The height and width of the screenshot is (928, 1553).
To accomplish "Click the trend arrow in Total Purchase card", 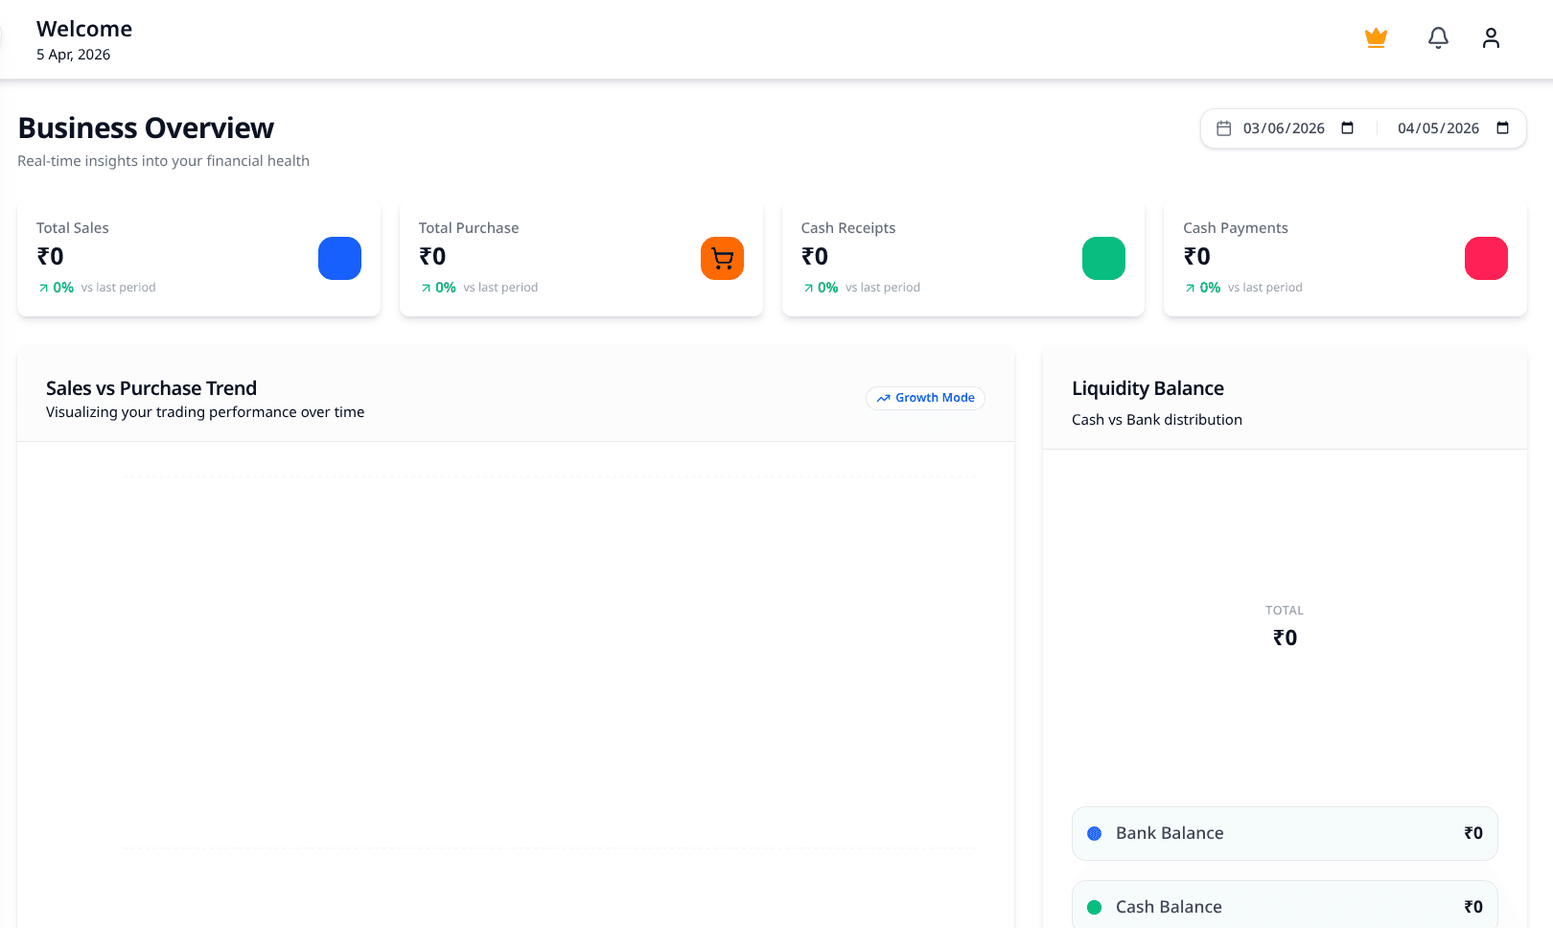I will 426,288.
